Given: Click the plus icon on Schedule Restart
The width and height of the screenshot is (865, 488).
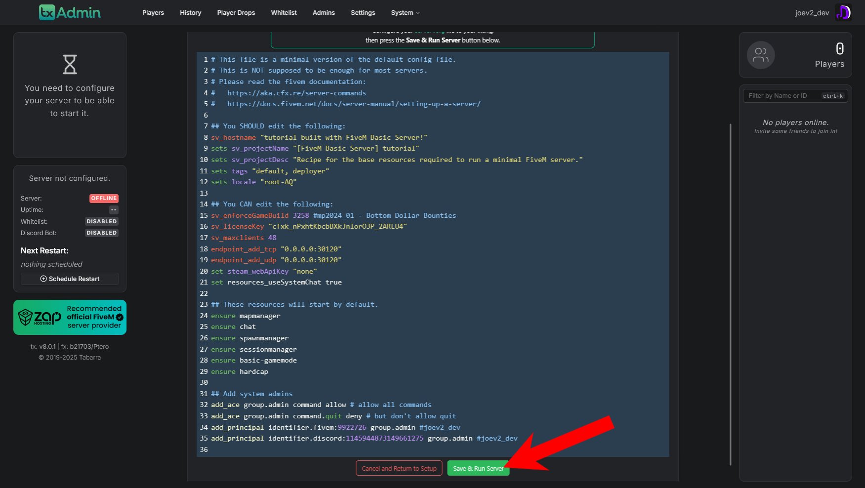Looking at the screenshot, I should pyautogui.click(x=43, y=279).
